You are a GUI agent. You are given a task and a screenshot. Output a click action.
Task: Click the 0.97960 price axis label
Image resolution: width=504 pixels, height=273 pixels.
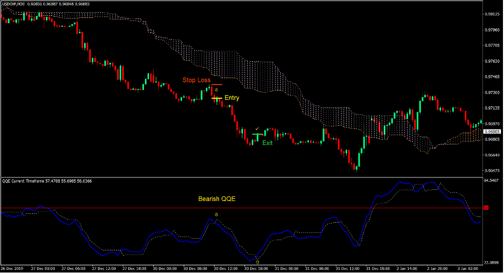[492, 30]
